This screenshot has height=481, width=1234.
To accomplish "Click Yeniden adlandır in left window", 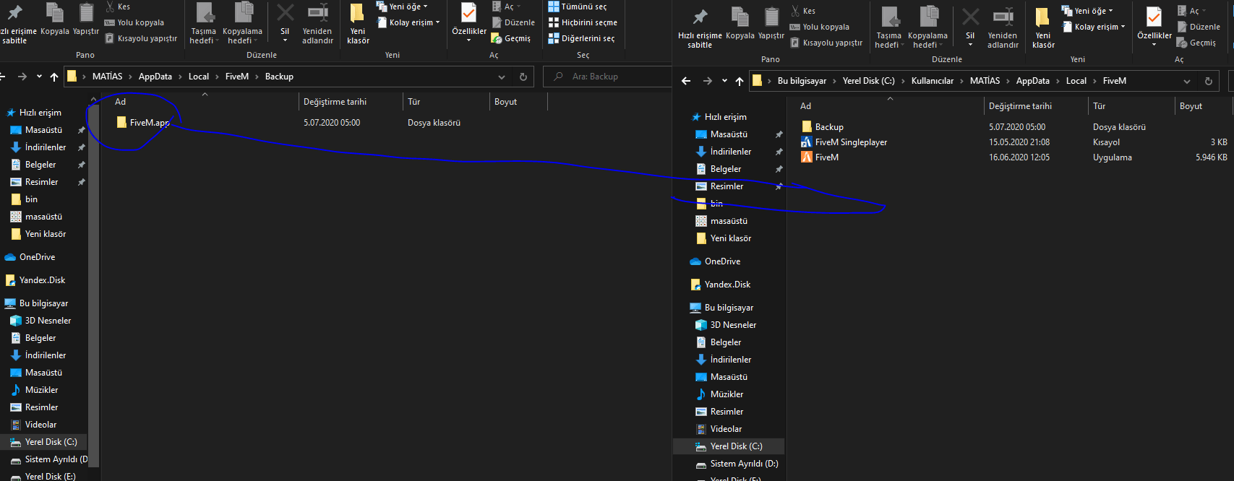I will (317, 24).
